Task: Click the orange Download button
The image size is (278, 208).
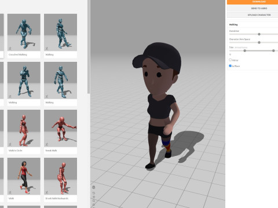Action: [253, 2]
